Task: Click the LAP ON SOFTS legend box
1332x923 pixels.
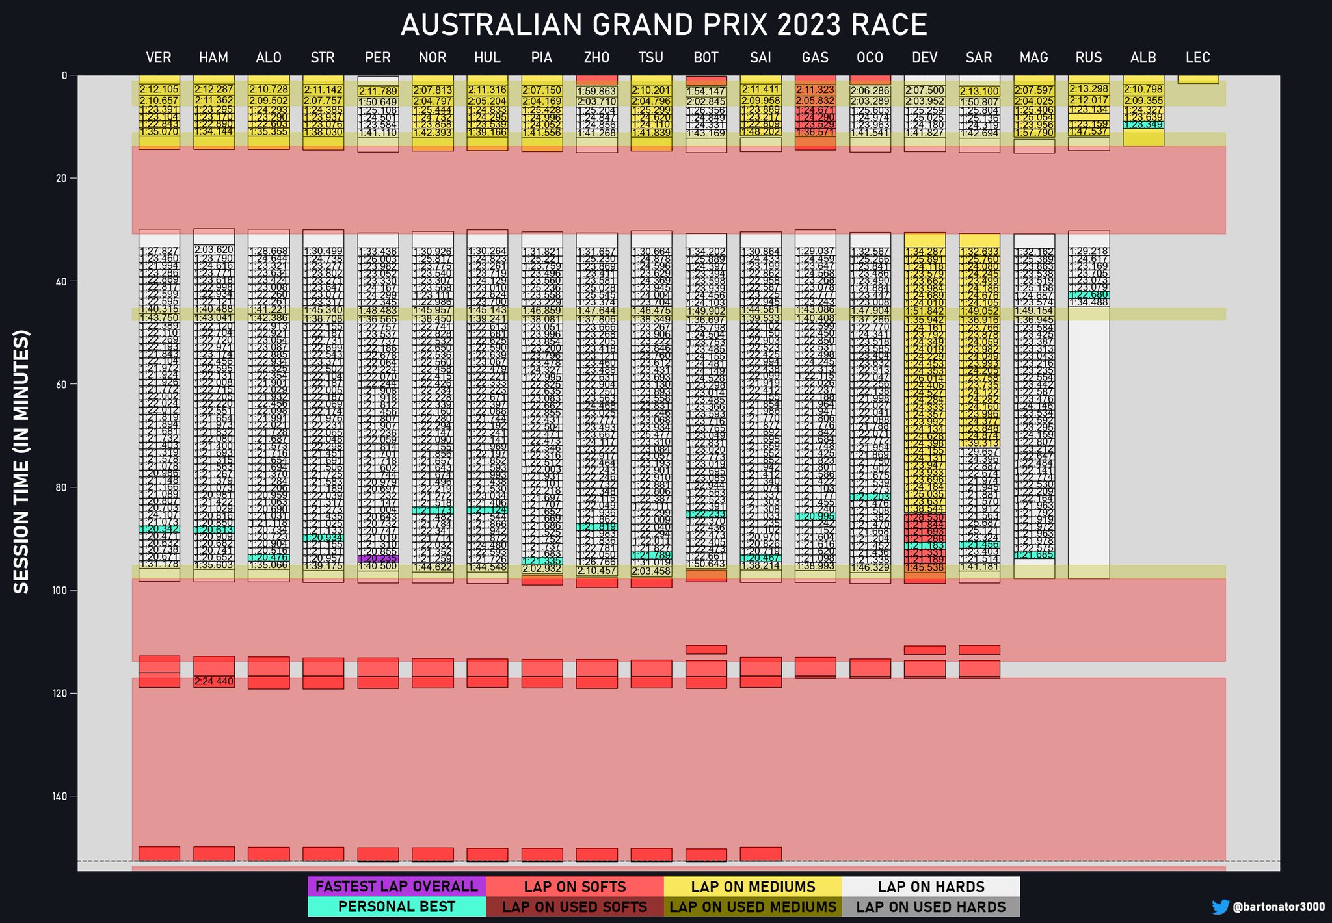Action: (x=574, y=887)
